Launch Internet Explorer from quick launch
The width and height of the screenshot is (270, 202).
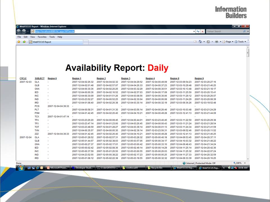[x=37, y=168]
